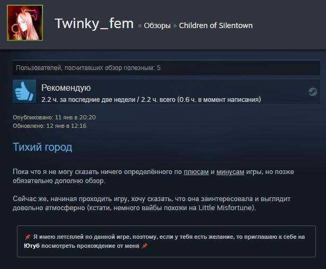Open the Тихий город review title
The width and height of the screenshot is (326, 269).
pyautogui.click(x=42, y=147)
